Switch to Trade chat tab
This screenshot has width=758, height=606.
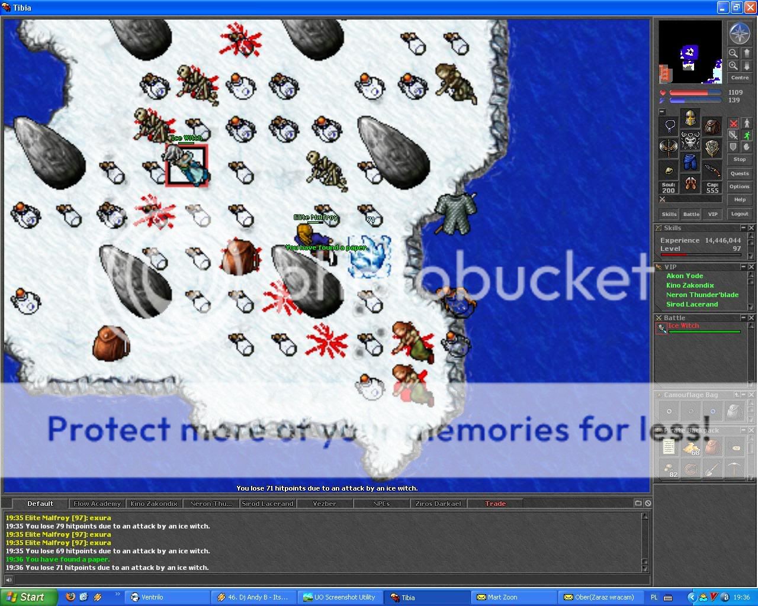(495, 504)
